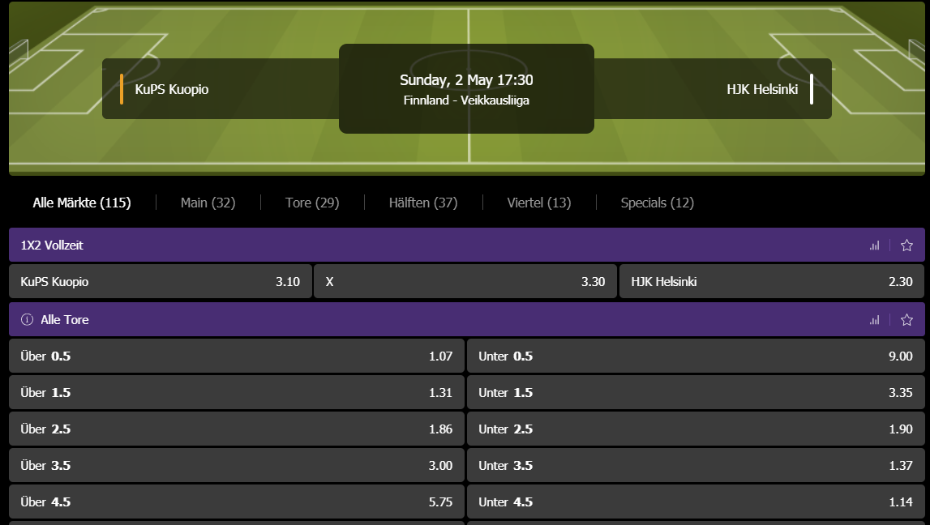Collapse the Alle Tore market header
The image size is (930, 525).
pos(405,320)
